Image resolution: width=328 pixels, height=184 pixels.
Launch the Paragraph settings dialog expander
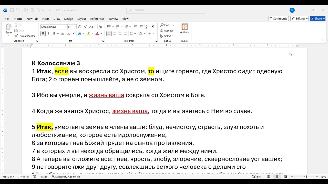pyautogui.click(x=156, y=41)
